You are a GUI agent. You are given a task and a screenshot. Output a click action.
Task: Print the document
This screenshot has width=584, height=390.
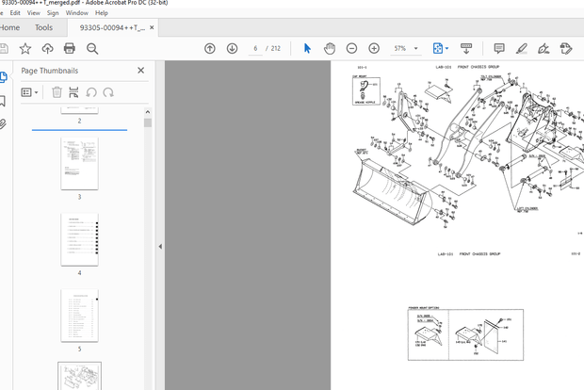(70, 48)
